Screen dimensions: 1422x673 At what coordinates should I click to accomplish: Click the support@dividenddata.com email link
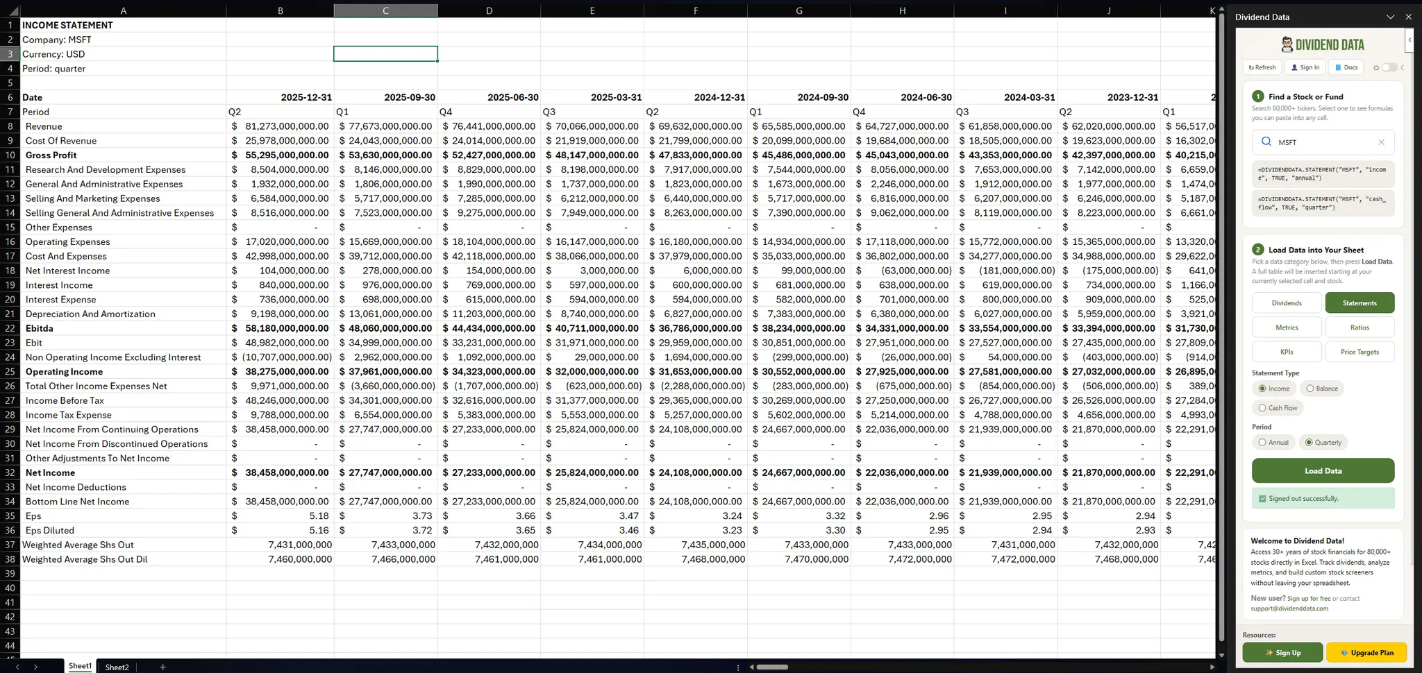point(1289,608)
